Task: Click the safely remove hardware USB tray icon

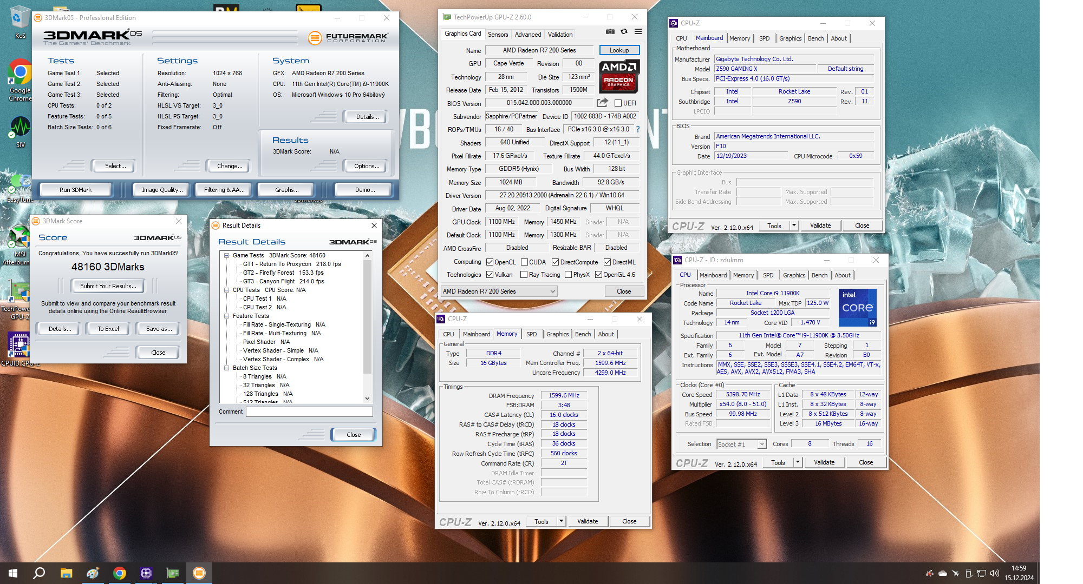Action: pos(968,573)
